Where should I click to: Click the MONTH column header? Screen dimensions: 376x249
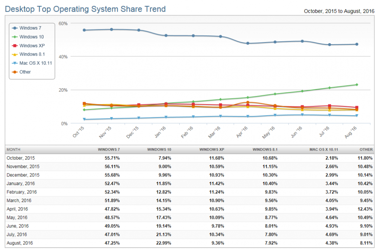tap(13, 149)
